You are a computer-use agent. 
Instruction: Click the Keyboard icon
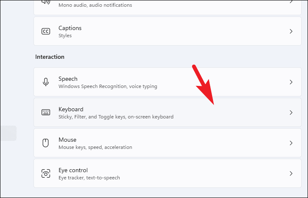(x=46, y=113)
